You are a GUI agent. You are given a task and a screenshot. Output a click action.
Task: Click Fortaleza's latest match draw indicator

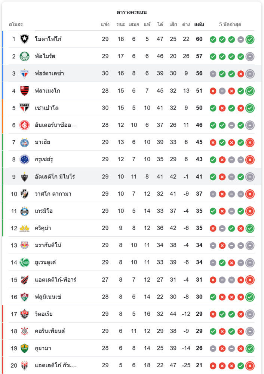(x=250, y=74)
